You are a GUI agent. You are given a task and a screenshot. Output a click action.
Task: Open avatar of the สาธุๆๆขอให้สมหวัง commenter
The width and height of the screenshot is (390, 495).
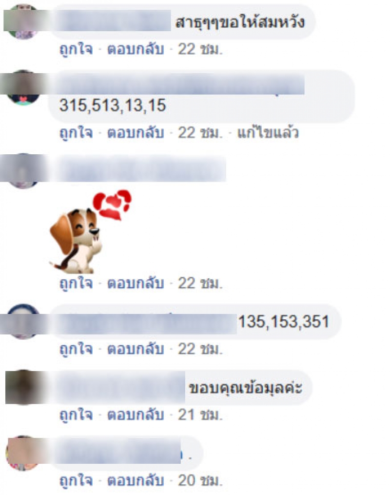tap(23, 22)
